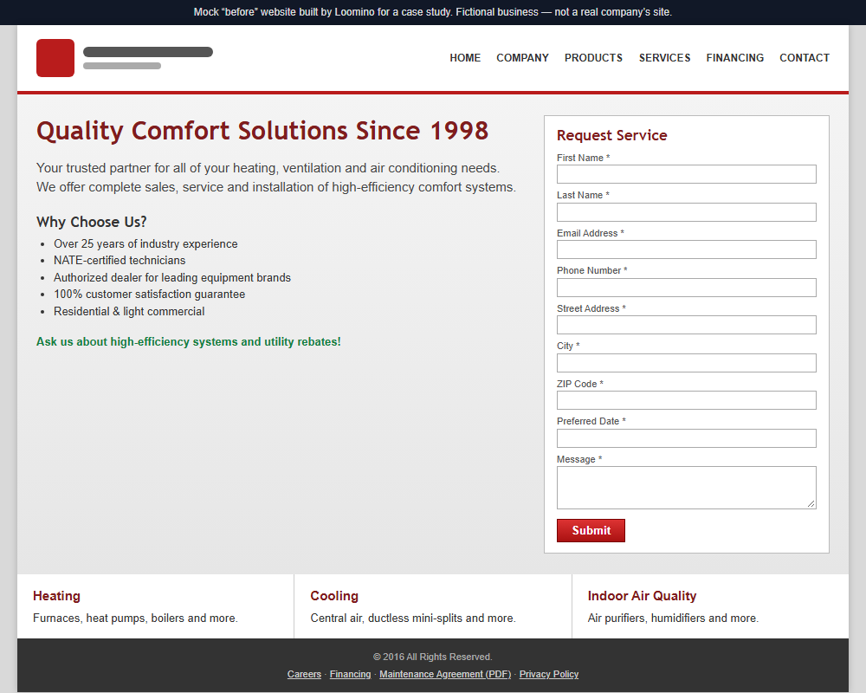The width and height of the screenshot is (866, 693).
Task: Click '© 2016 All Rights Reserved.' text
Action: coord(433,657)
